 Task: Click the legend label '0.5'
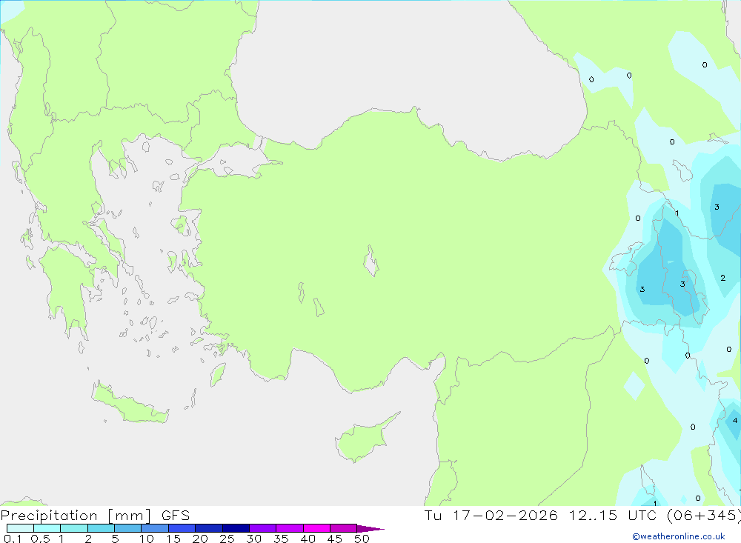point(40,539)
